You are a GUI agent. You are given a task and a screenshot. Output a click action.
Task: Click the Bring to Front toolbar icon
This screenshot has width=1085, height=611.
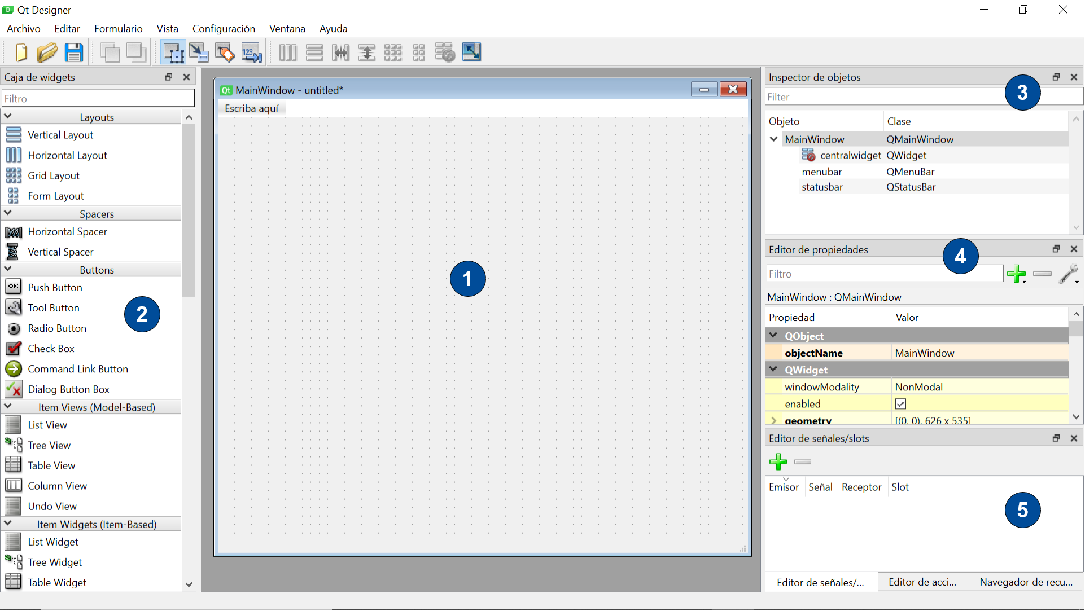pos(136,52)
